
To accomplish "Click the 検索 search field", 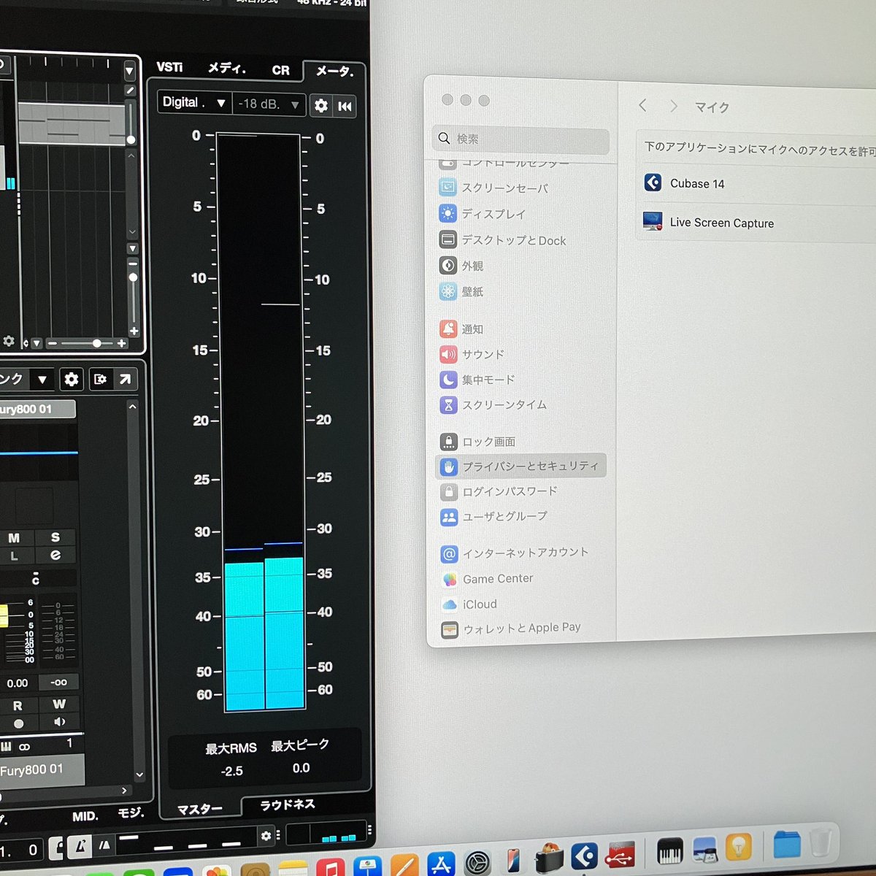I will point(520,139).
